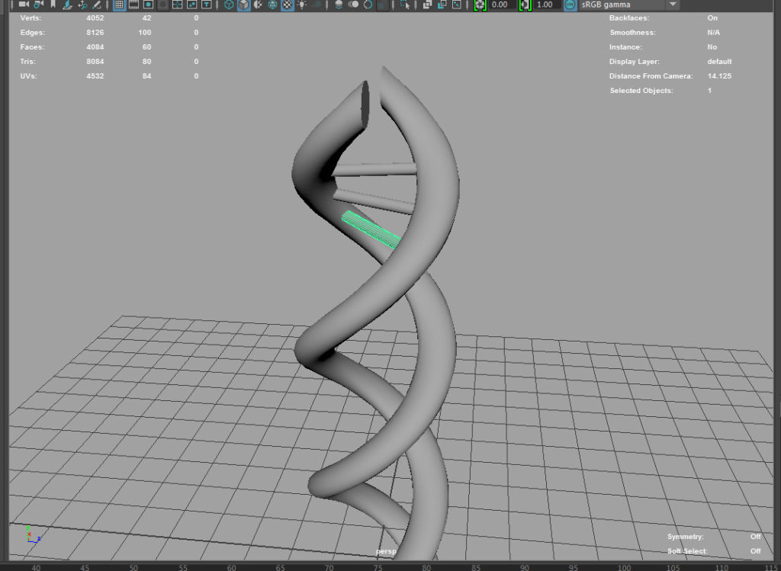The width and height of the screenshot is (781, 571).
Task: Set the time slider to frame 100
Action: (x=624, y=567)
